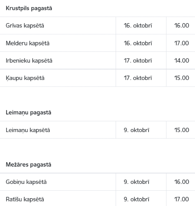
Task: Click the 15.00 time in Ķaupu row
Action: [182, 78]
